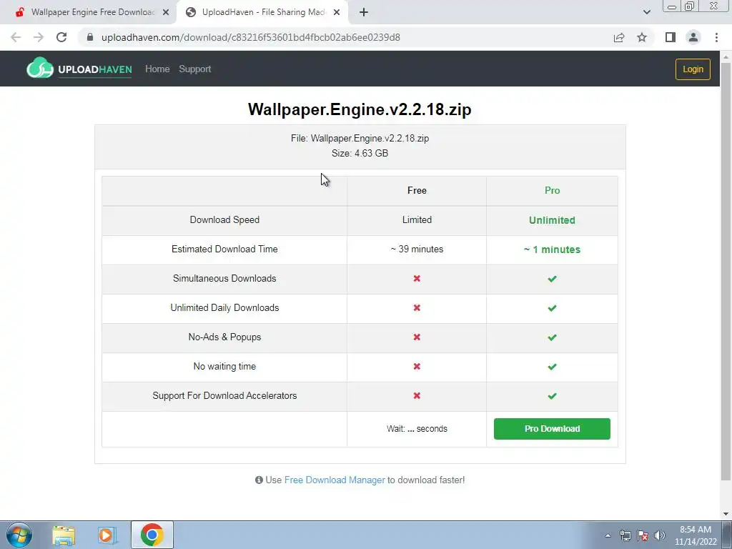
Task: Click the green check in the No-Ads & Popups row
Action: [552, 337]
